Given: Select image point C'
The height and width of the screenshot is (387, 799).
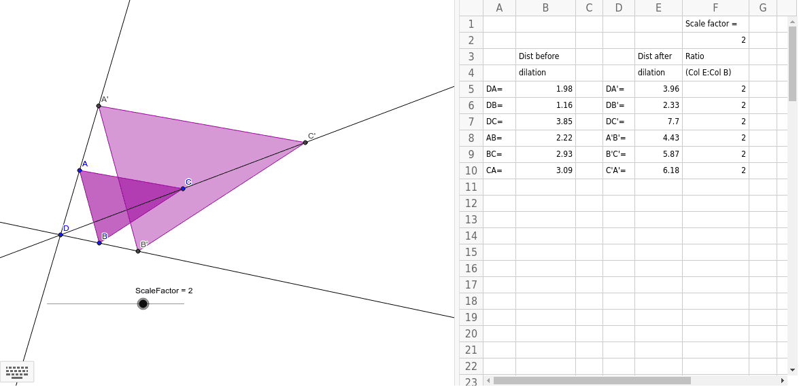Looking at the screenshot, I should (305, 143).
